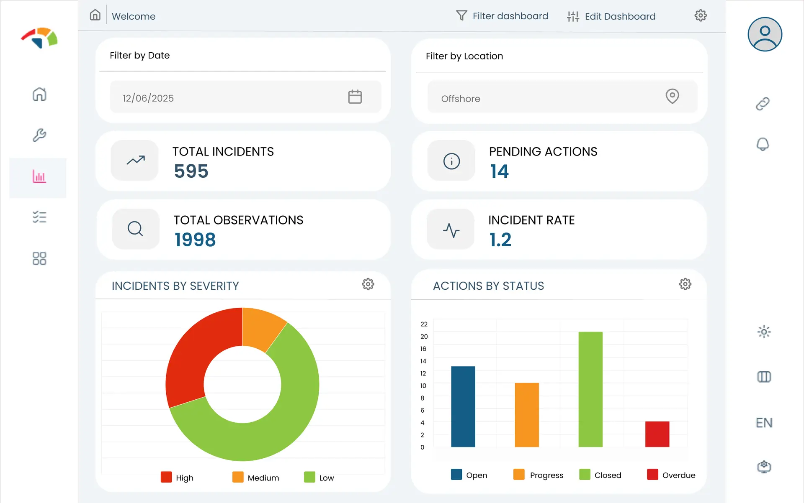Toggle the High severity legend item

(178, 477)
